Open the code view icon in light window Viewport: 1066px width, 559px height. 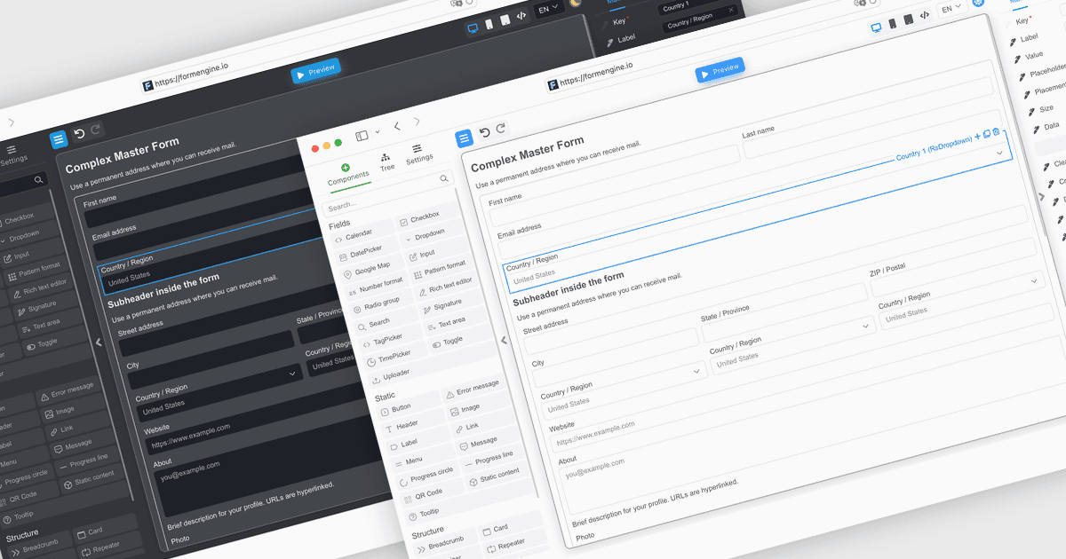pyautogui.click(x=924, y=16)
